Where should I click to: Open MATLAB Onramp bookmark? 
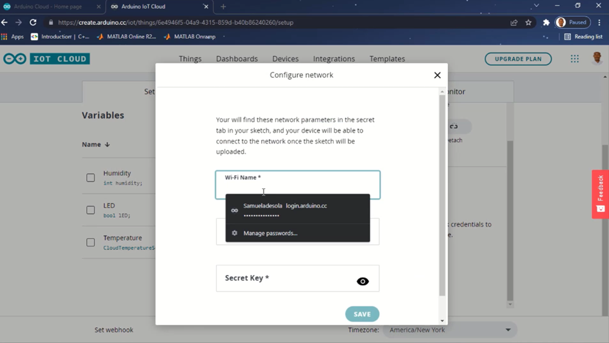(190, 36)
